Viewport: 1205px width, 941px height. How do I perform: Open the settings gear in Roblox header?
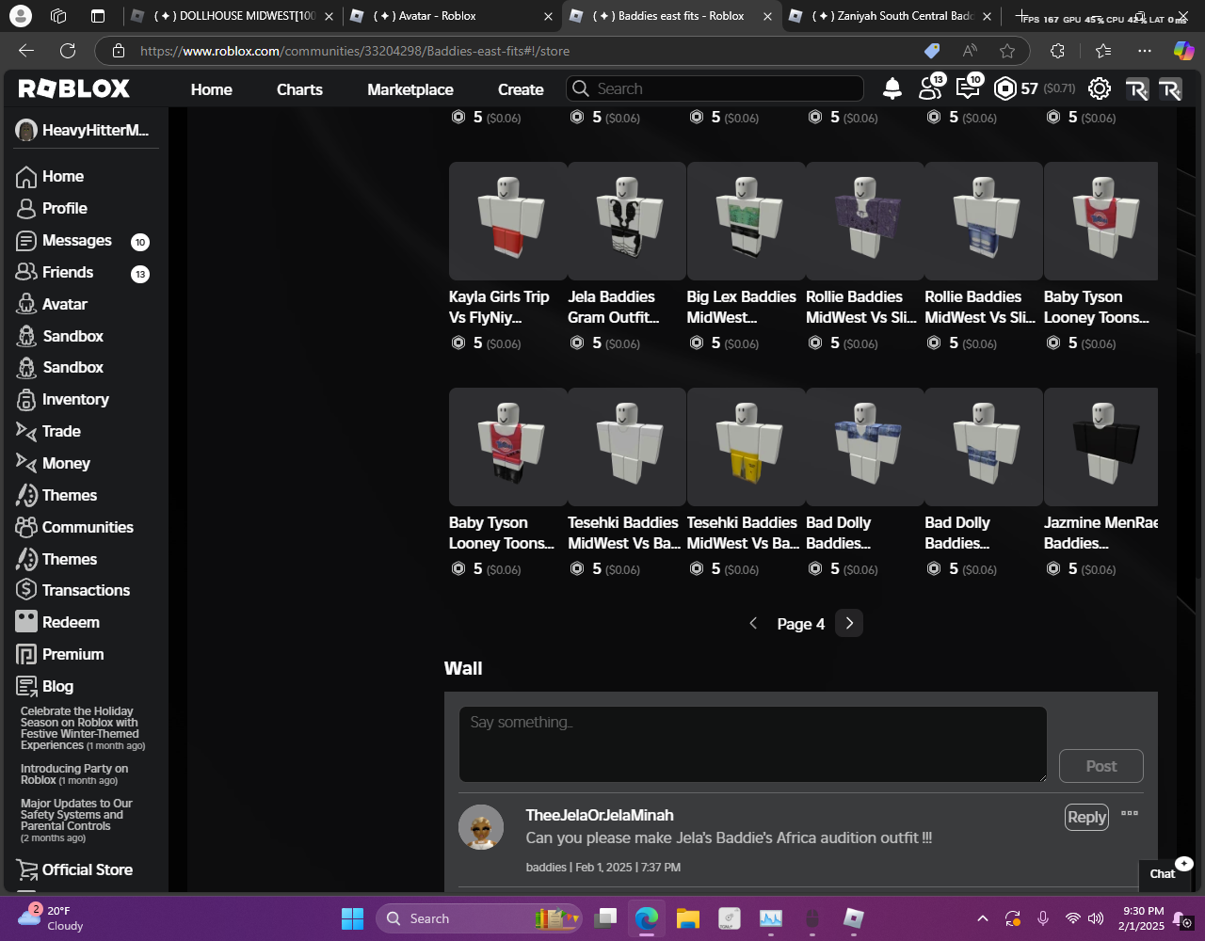(1100, 88)
